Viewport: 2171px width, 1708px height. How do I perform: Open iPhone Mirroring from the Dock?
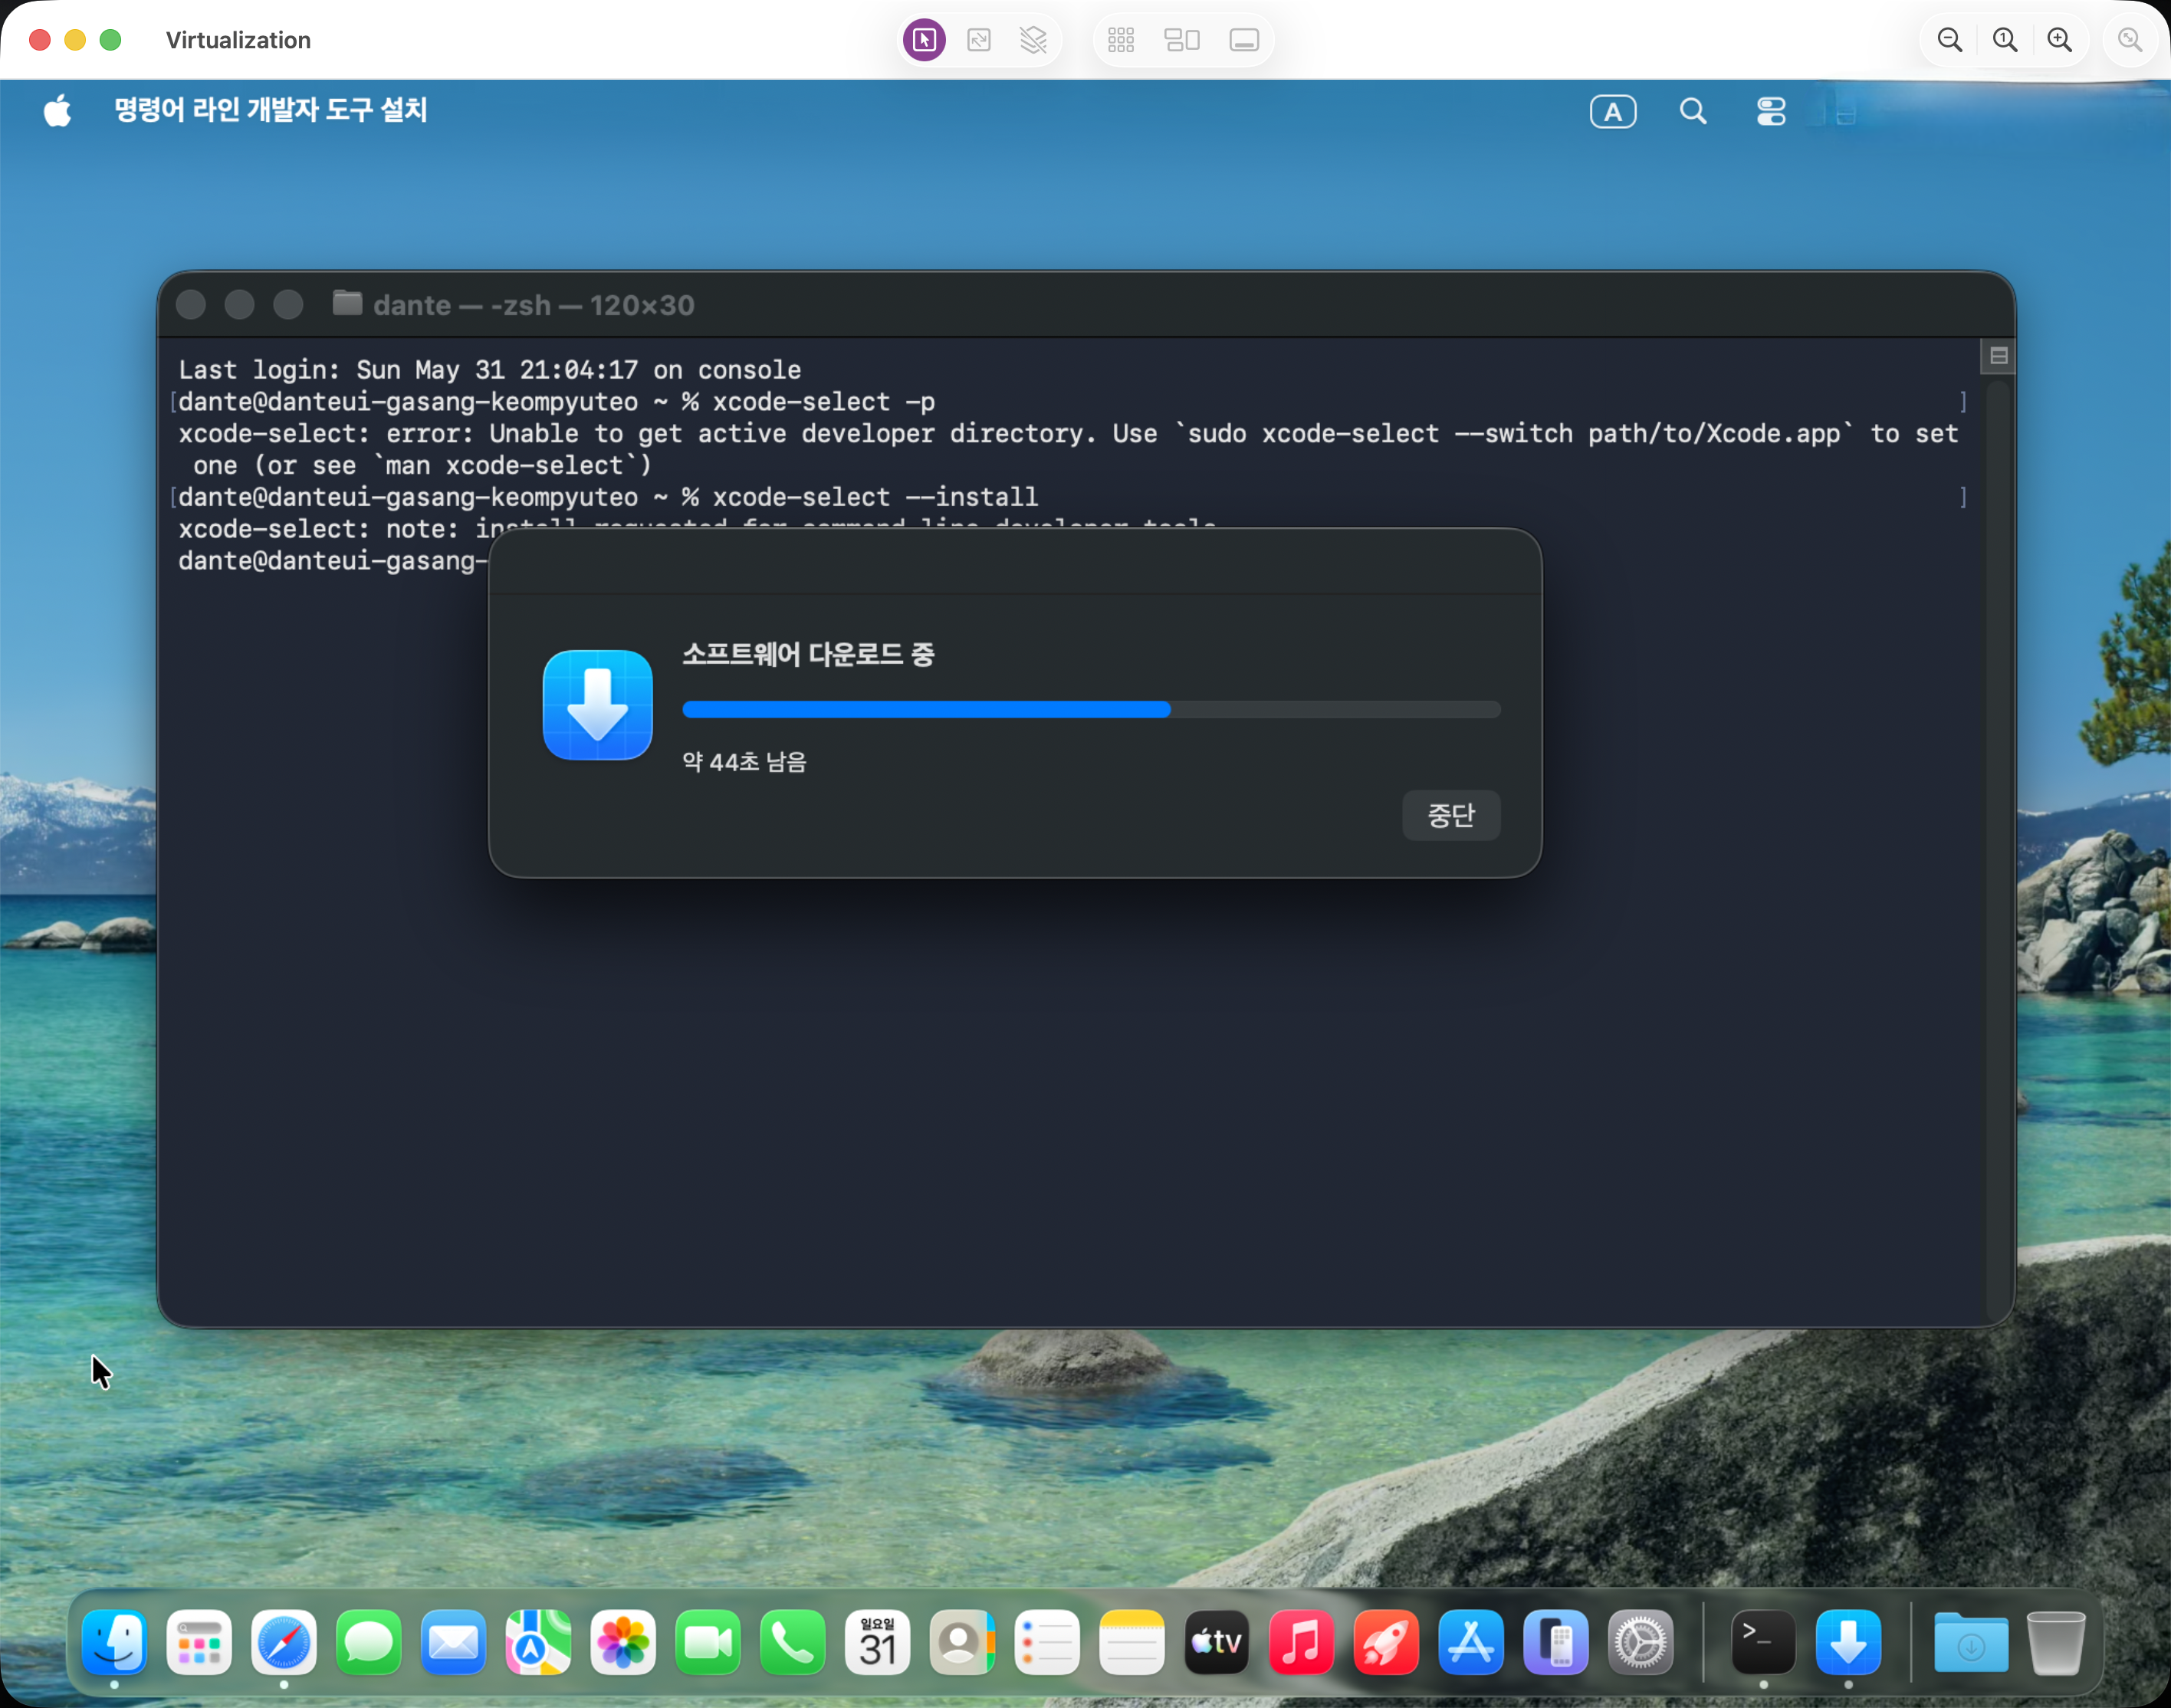click(x=1556, y=1643)
